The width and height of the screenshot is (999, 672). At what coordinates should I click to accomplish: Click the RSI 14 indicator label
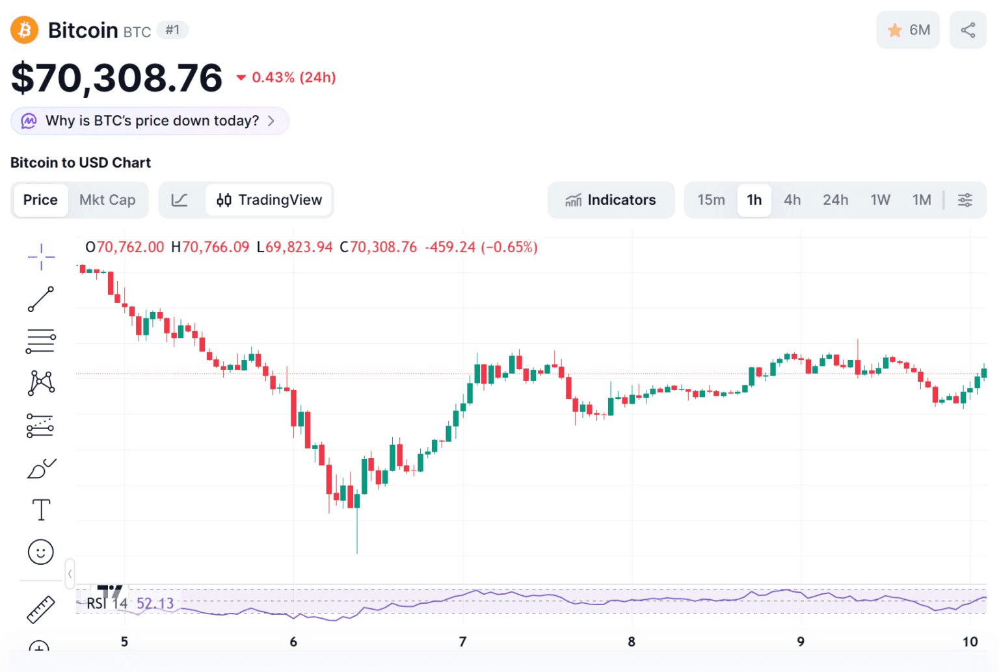coord(107,604)
